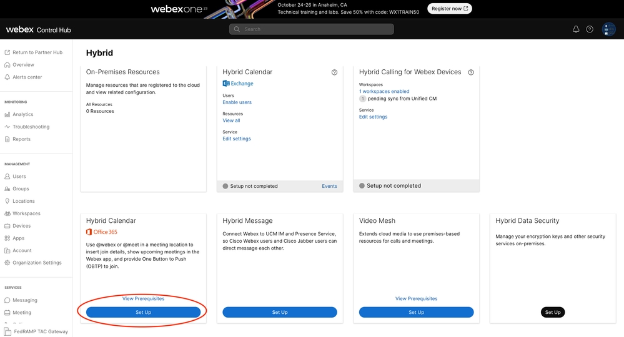Open Workspaces in the sidebar

26,213
